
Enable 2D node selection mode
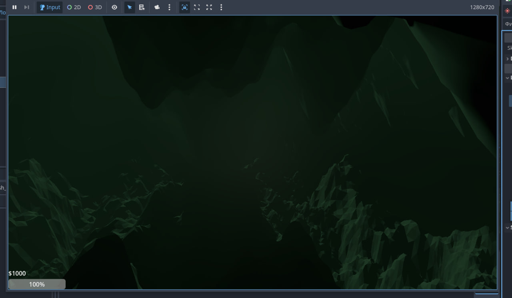(74, 7)
